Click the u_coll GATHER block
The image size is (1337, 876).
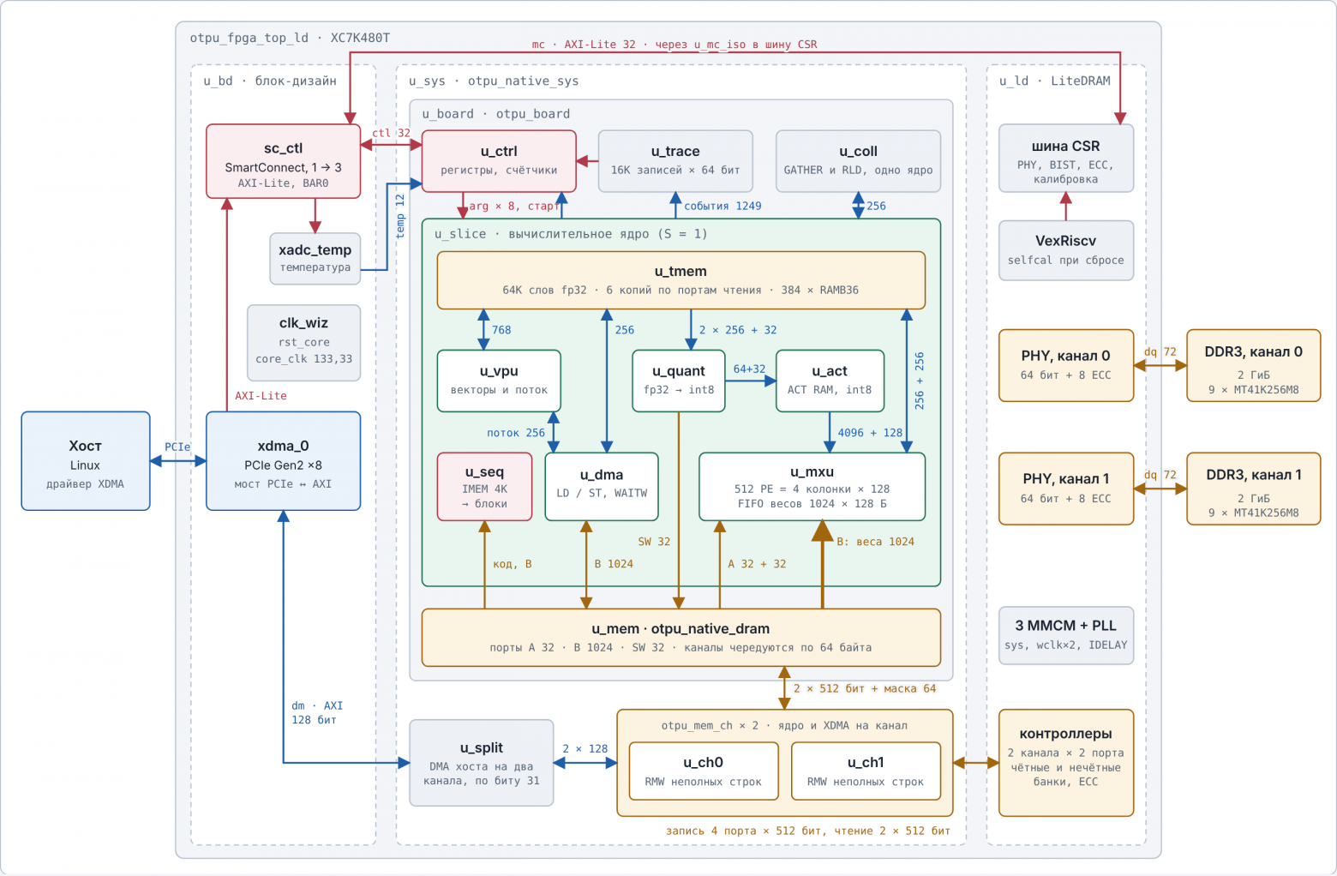click(858, 161)
